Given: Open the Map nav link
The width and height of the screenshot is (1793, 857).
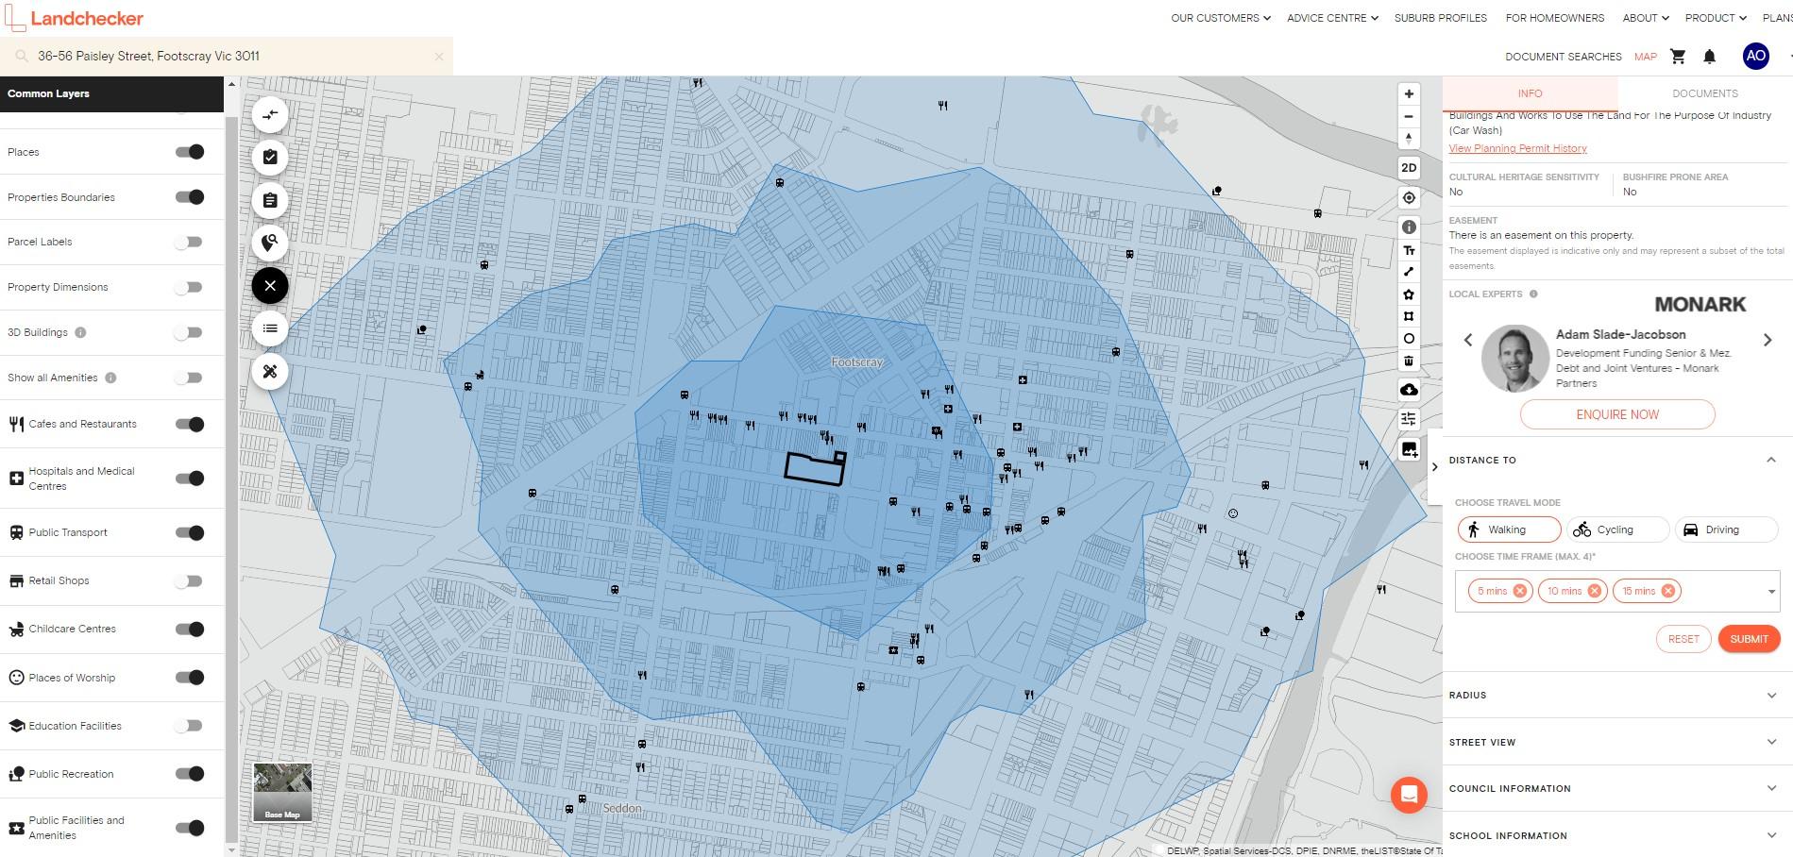Looking at the screenshot, I should pos(1645,57).
